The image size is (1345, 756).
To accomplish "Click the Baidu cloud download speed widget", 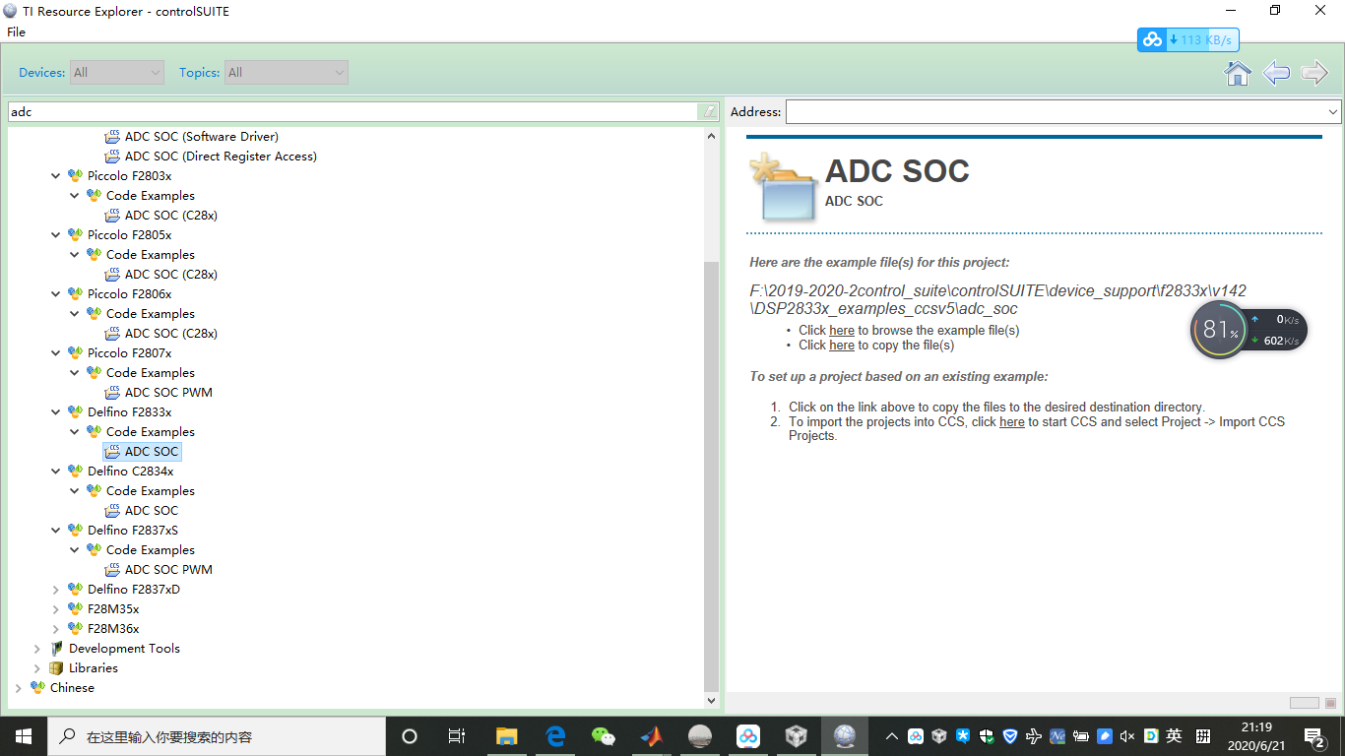I will [1188, 40].
